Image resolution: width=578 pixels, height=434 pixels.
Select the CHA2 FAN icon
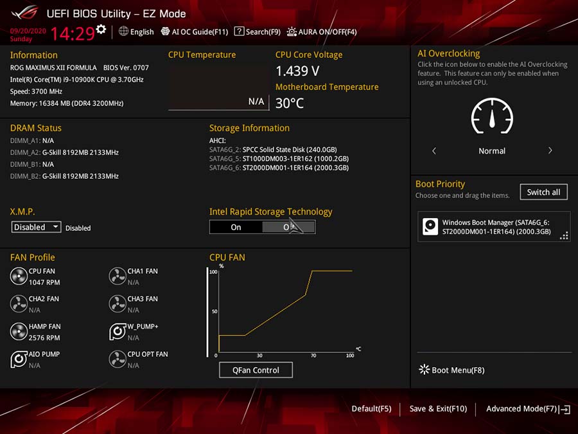19,303
